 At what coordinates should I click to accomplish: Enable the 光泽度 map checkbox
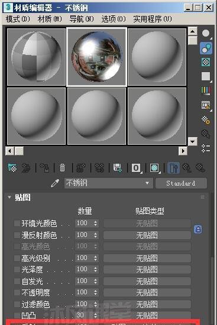click(x=17, y=269)
